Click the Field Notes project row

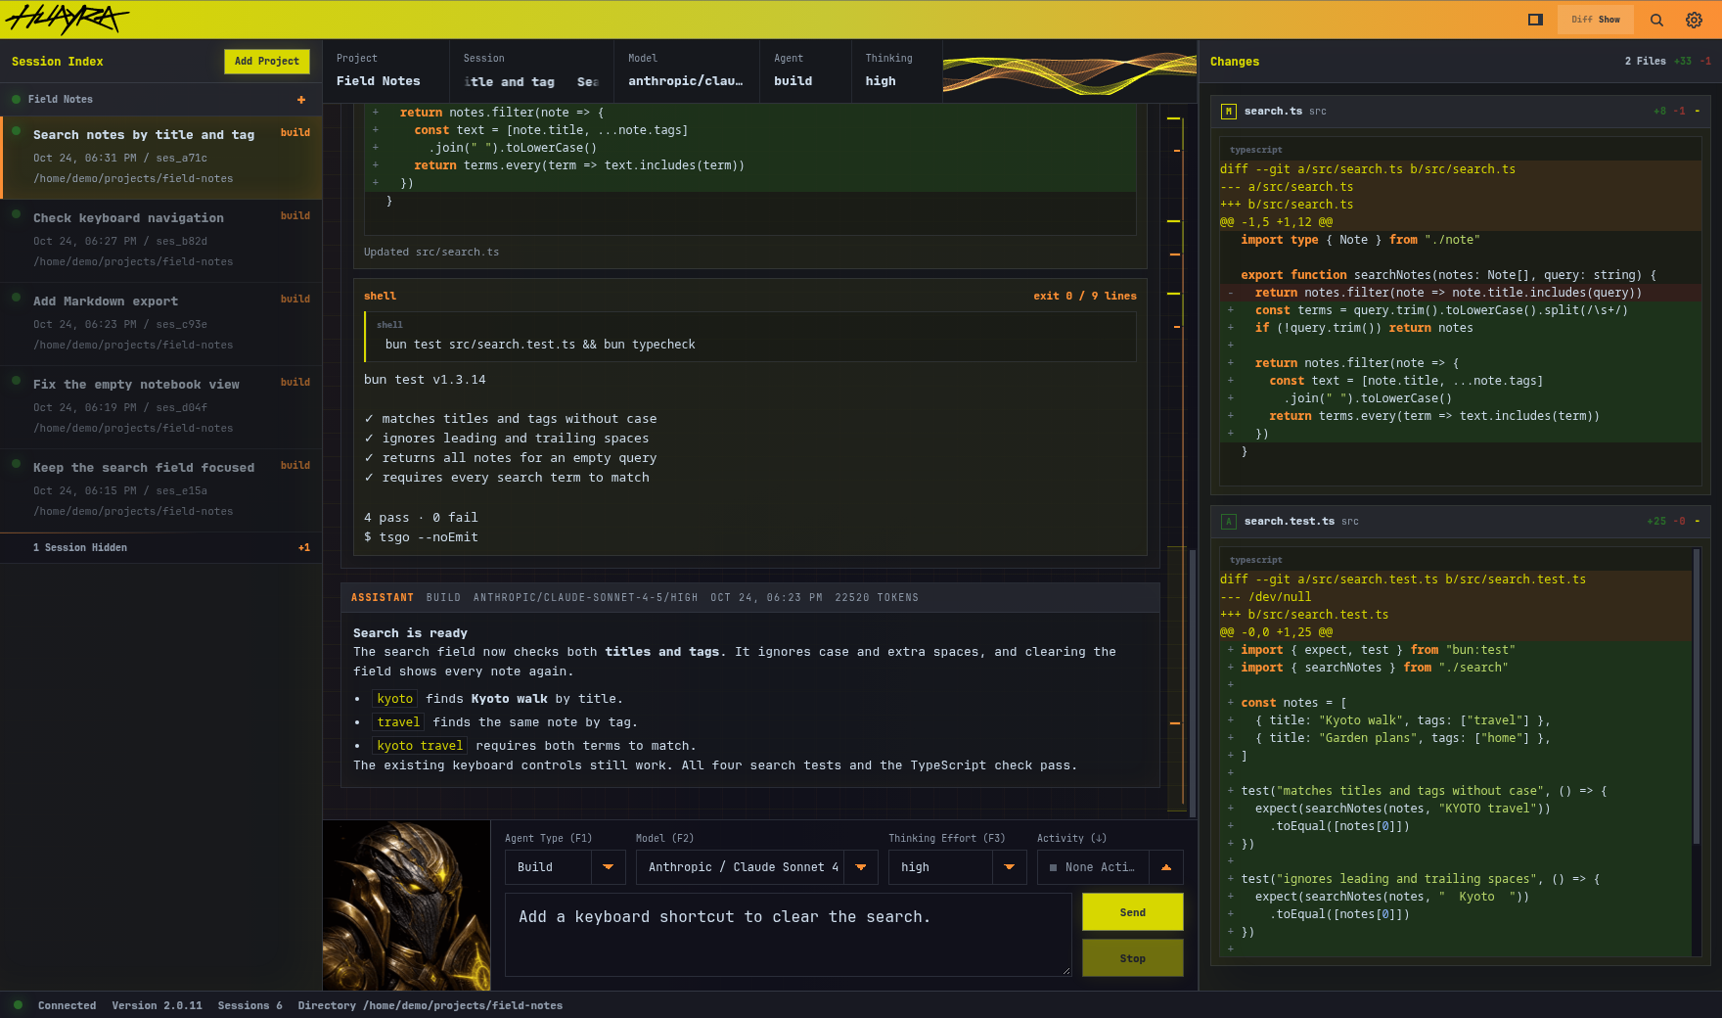pyautogui.click(x=161, y=100)
